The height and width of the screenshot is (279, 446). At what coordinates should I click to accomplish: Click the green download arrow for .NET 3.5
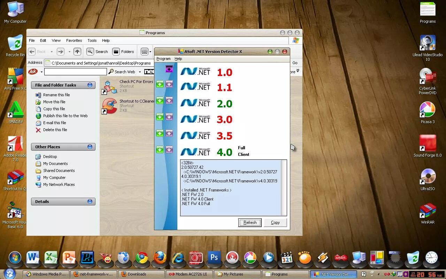[160, 133]
